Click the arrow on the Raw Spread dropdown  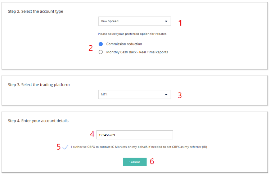coord(166,21)
